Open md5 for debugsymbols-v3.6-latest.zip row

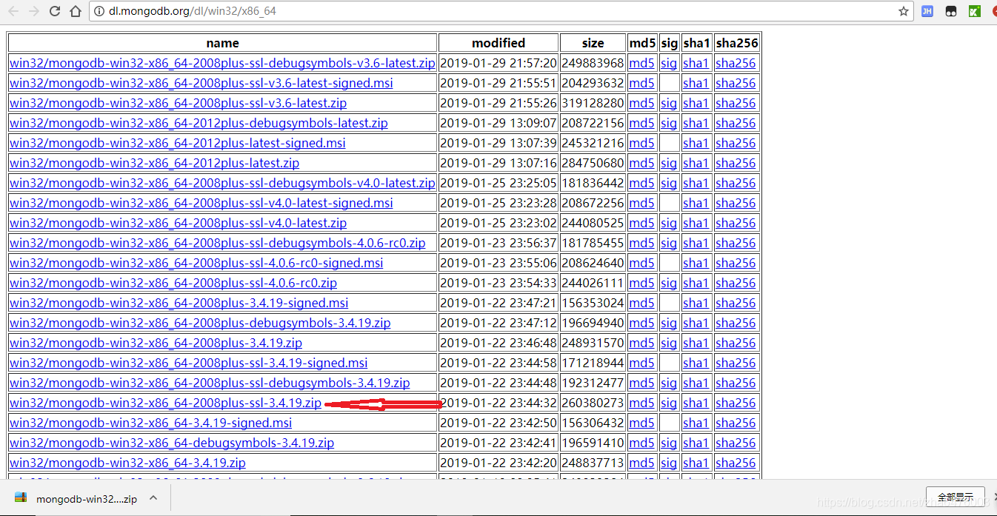[641, 63]
